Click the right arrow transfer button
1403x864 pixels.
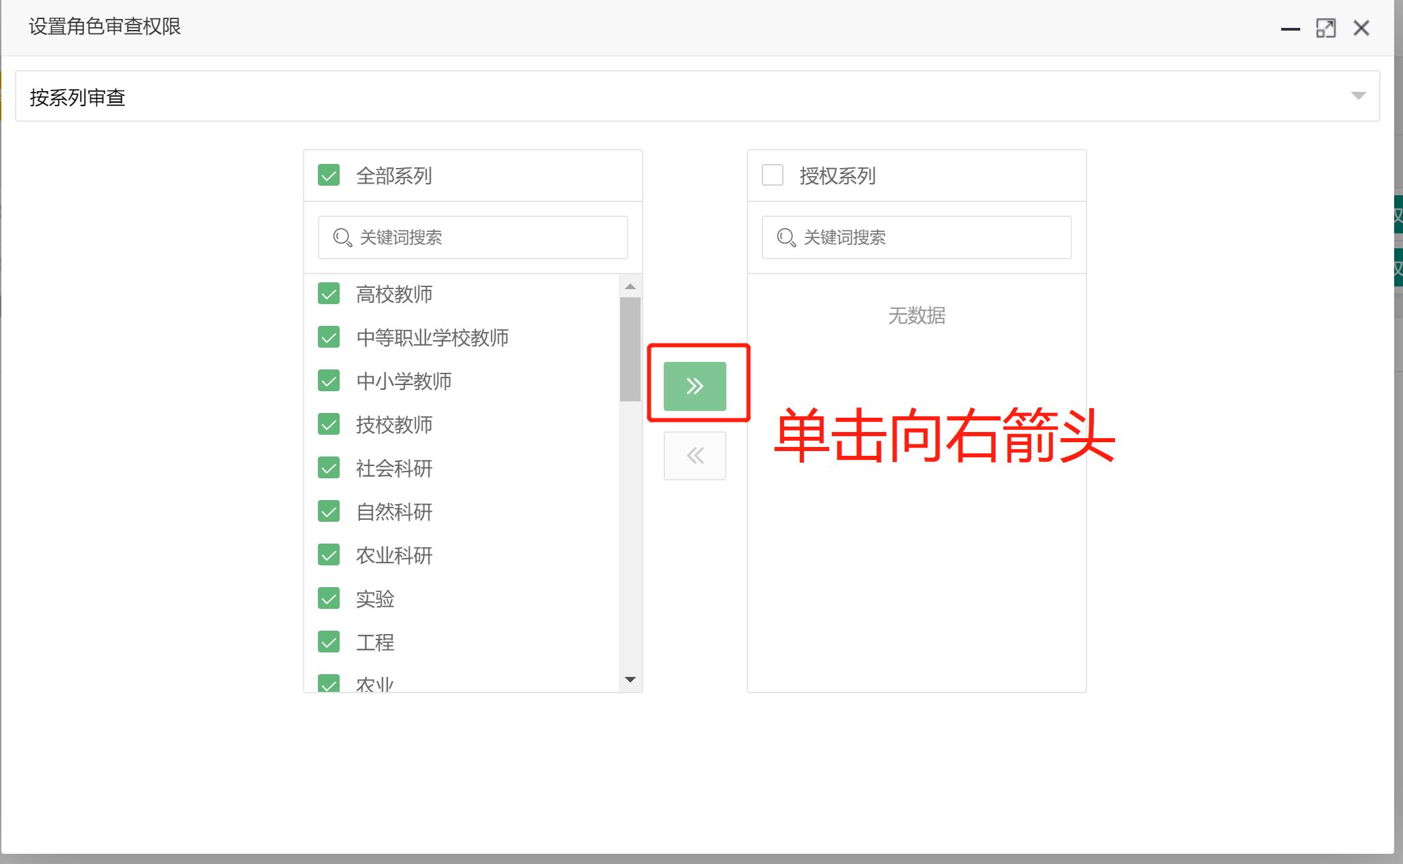point(694,385)
